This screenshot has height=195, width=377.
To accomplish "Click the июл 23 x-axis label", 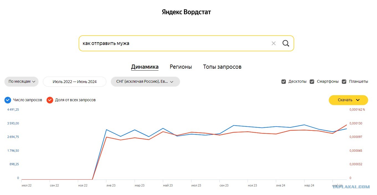I will pyautogui.click(x=196, y=185).
